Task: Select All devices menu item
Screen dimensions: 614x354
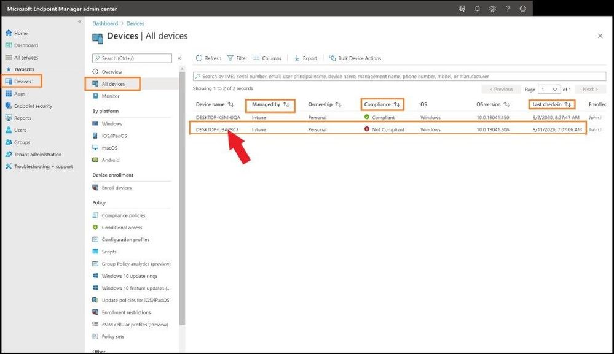Action: [108, 84]
